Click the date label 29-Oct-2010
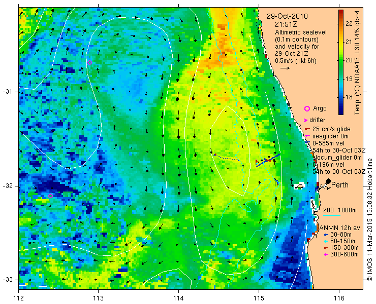376x304 pixels. click(x=287, y=16)
